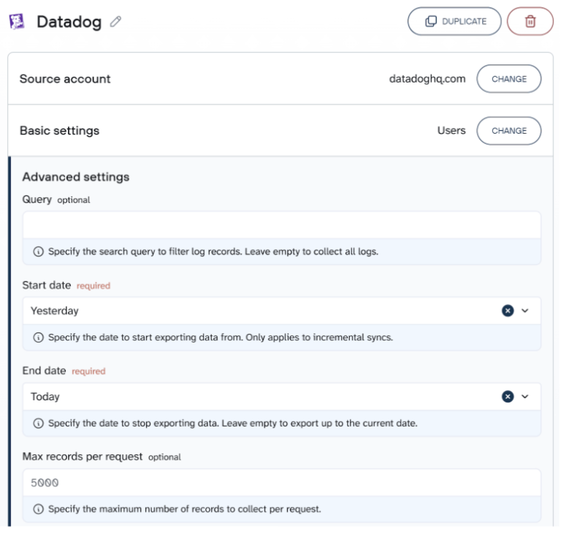This screenshot has width=561, height=534.
Task: Click info icon beside Start date hint
Action: coord(38,337)
